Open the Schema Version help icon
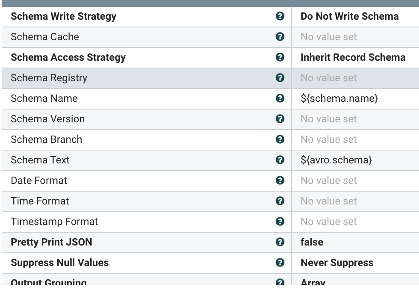419x293 pixels. click(280, 119)
